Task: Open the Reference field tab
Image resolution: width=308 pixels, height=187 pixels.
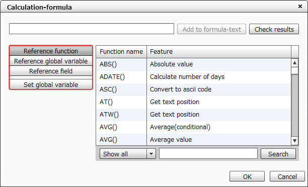Action: coord(51,71)
